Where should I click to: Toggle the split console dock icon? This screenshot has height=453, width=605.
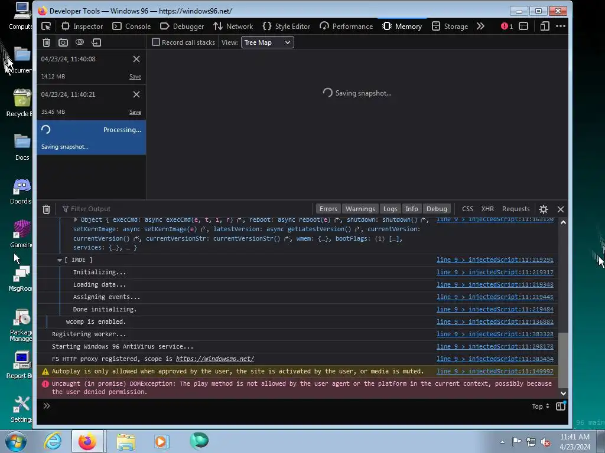523,26
